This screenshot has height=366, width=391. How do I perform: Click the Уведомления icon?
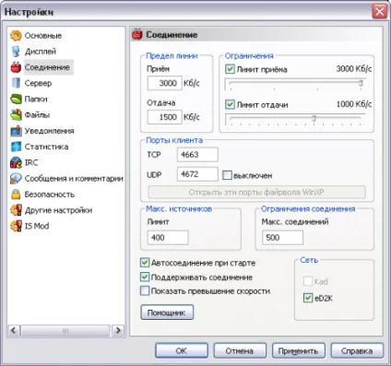pyautogui.click(x=16, y=131)
